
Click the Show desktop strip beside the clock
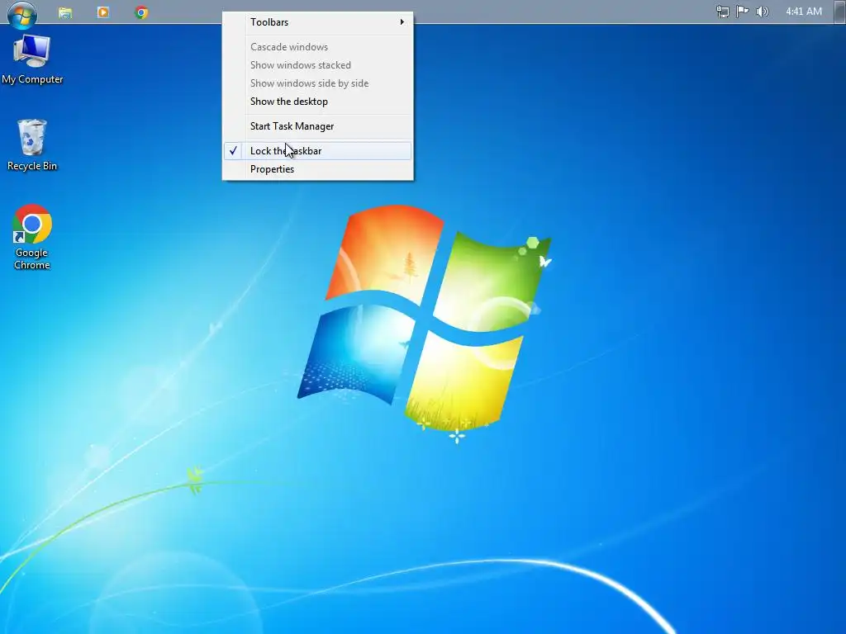click(x=839, y=12)
